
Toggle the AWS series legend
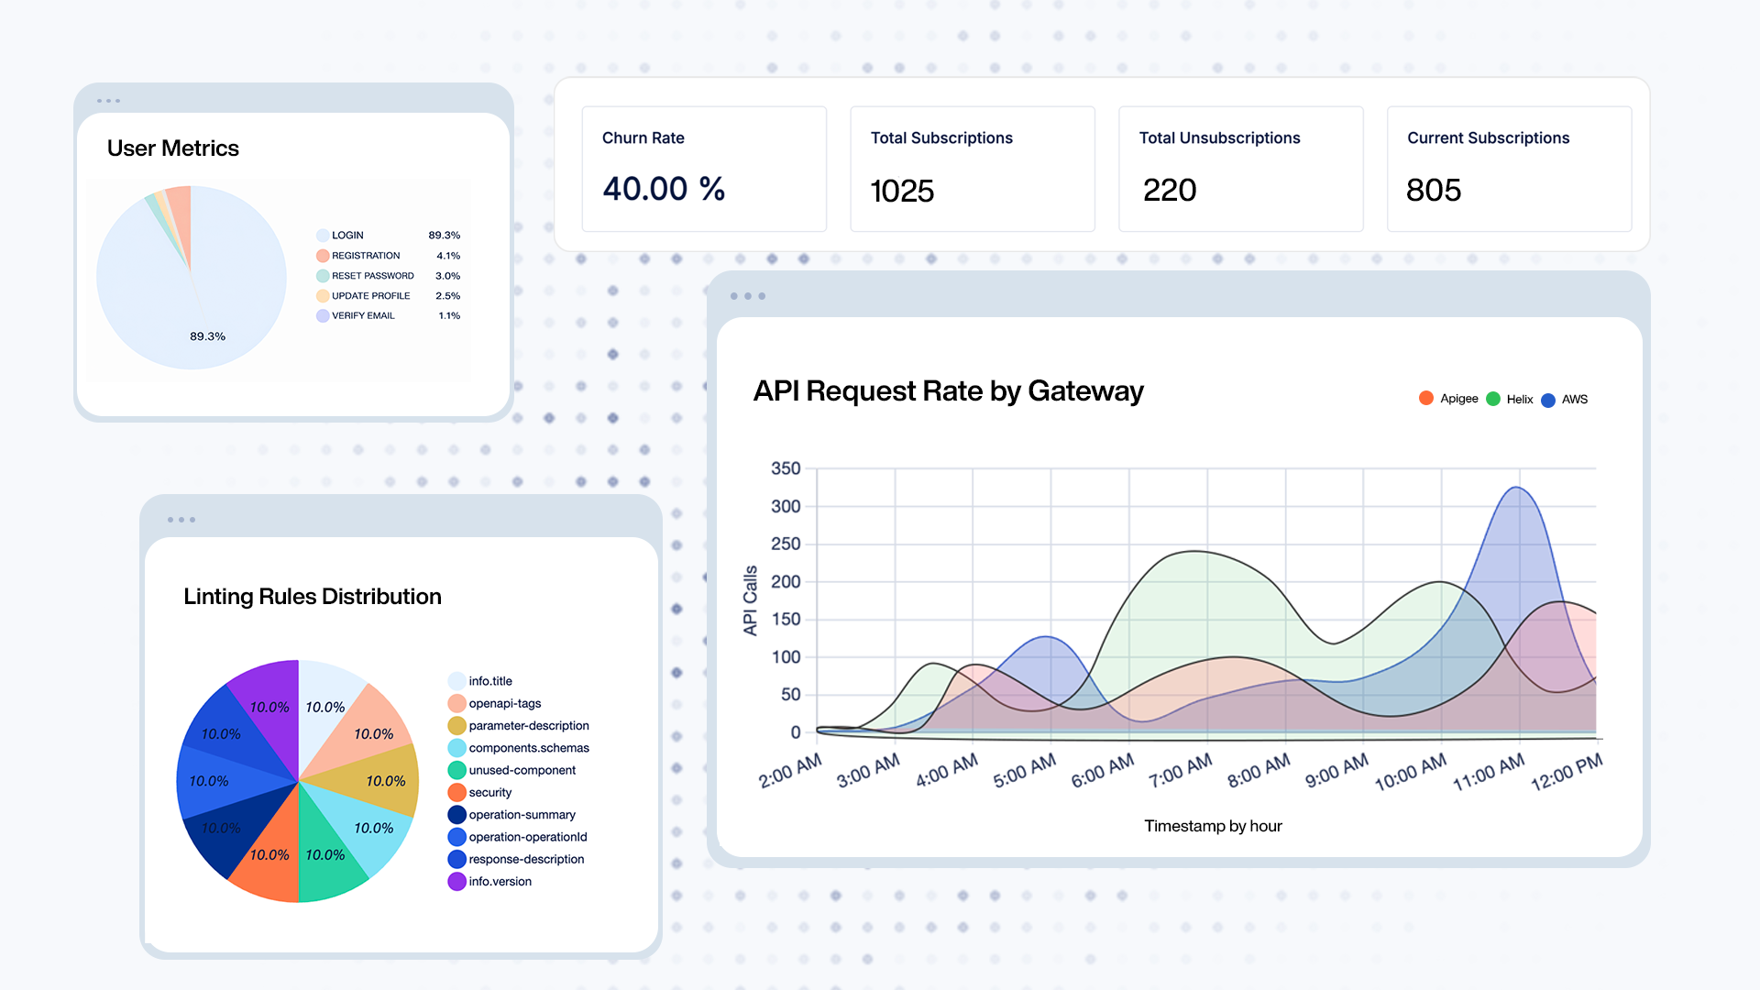click(1573, 399)
